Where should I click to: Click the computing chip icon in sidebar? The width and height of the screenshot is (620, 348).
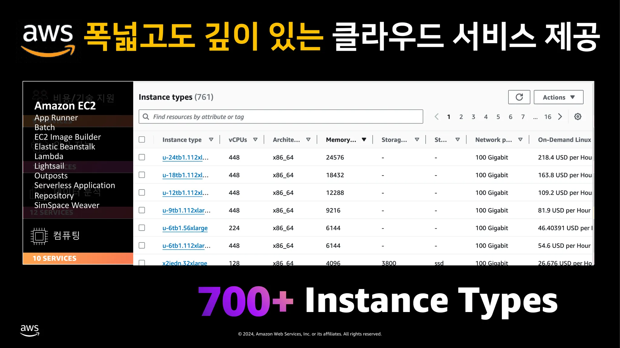pyautogui.click(x=39, y=236)
